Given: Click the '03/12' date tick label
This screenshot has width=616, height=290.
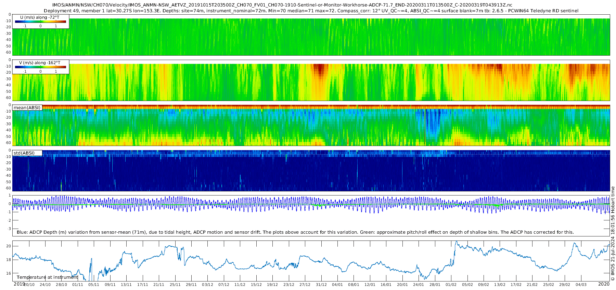Looking at the screenshot, I should 207,285.
